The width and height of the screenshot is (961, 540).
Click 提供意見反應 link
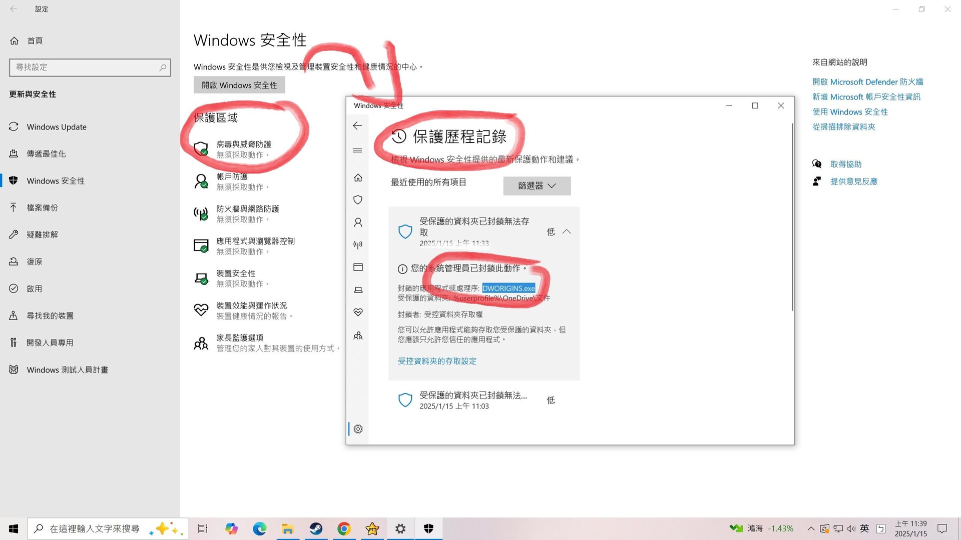(x=853, y=181)
